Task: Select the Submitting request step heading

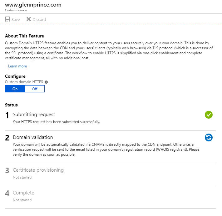Action: point(34,115)
